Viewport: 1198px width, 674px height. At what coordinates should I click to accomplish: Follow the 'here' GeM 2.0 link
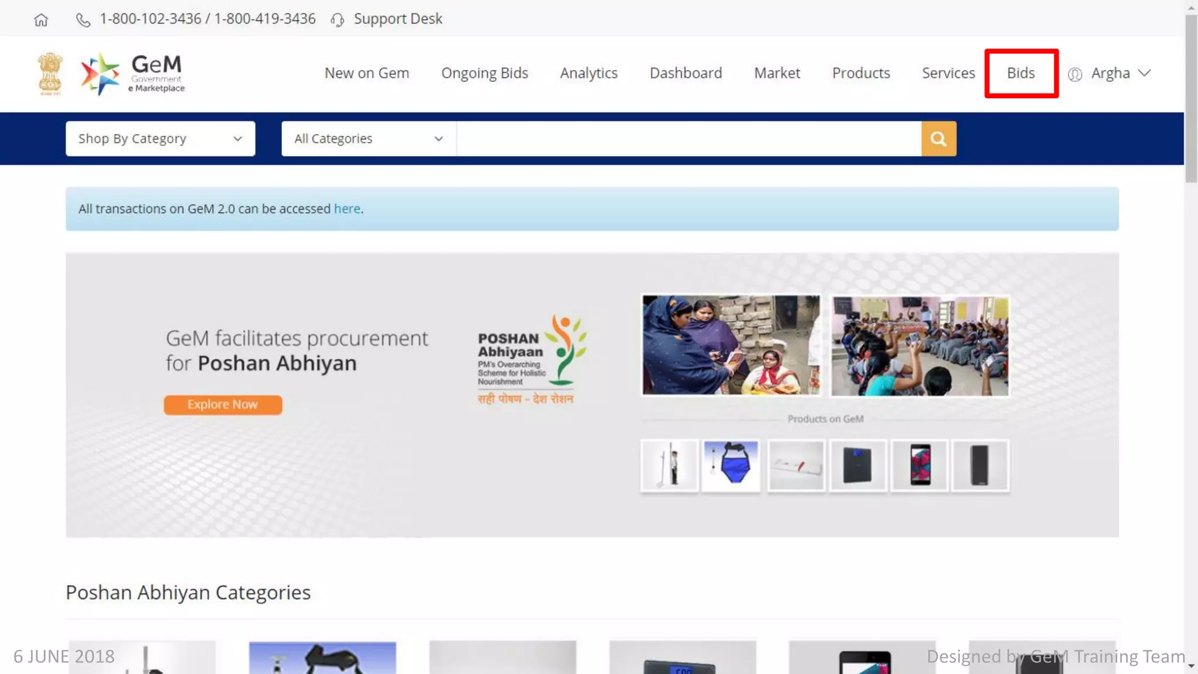click(x=347, y=209)
